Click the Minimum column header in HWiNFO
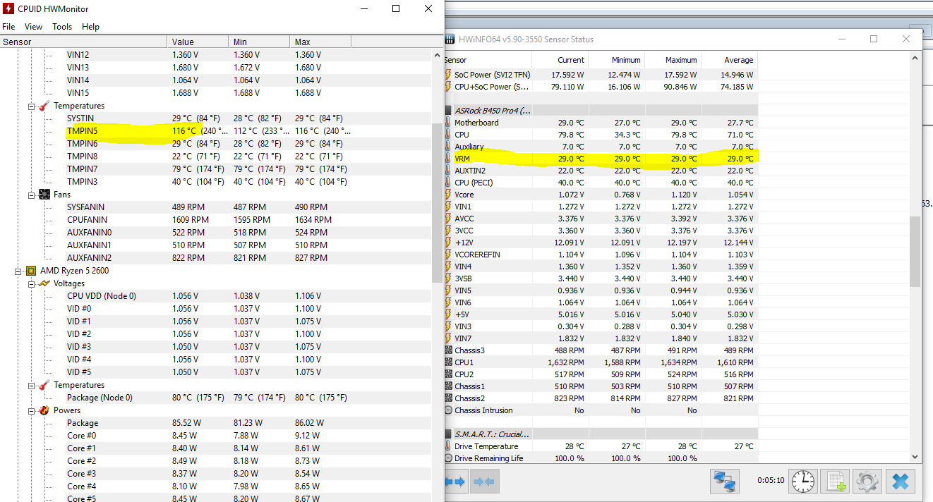Image resolution: width=933 pixels, height=502 pixels. pyautogui.click(x=616, y=60)
